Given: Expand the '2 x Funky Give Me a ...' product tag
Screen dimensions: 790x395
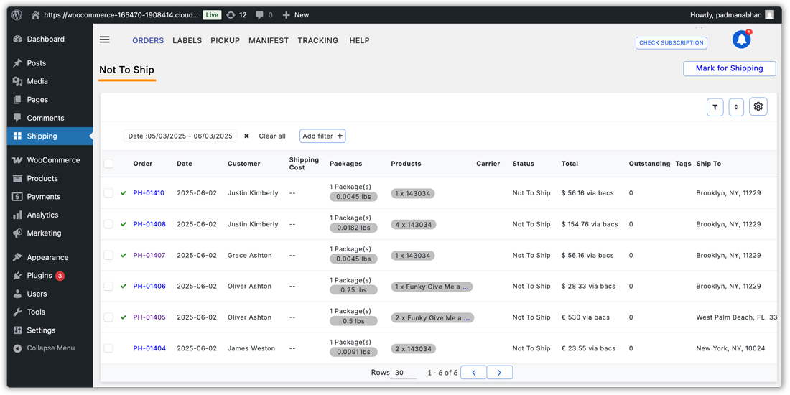Looking at the screenshot, I should pyautogui.click(x=432, y=318).
